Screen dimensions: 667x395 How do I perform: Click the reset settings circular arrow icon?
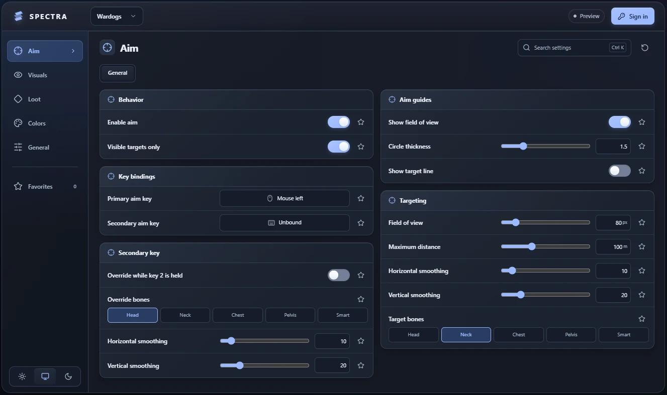point(645,48)
